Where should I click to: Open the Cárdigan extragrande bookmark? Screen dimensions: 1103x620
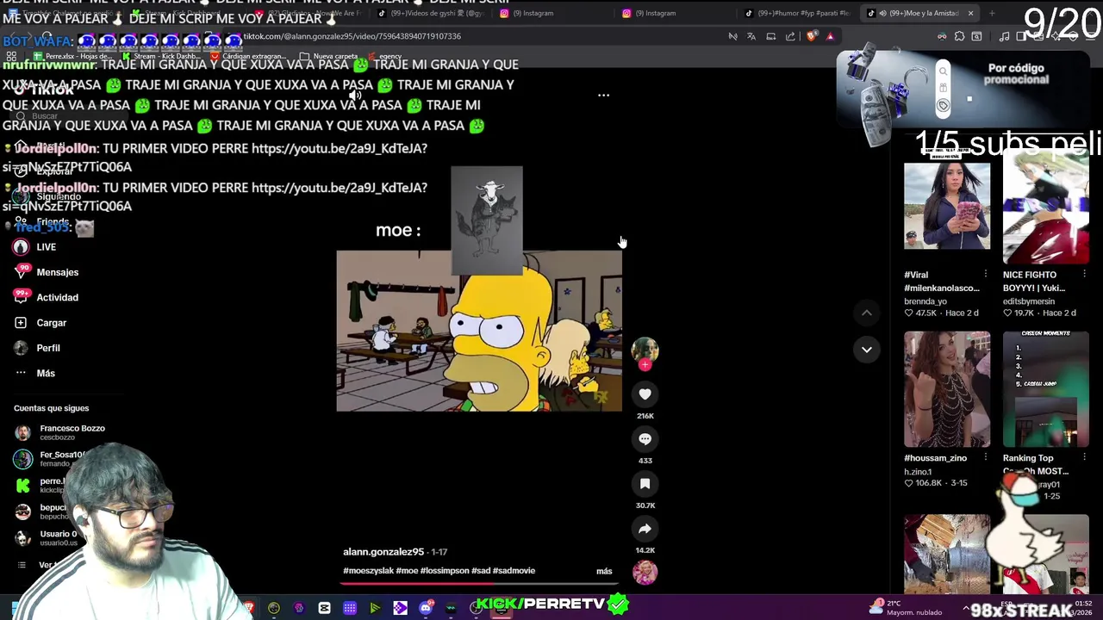coord(248,56)
